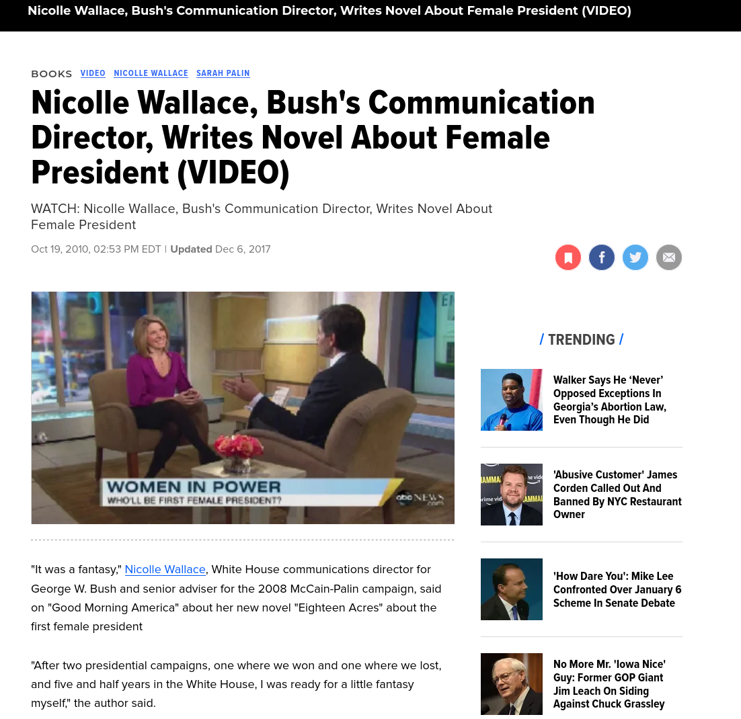Share the article on Facebook
This screenshot has width=741, height=719.
click(x=601, y=257)
